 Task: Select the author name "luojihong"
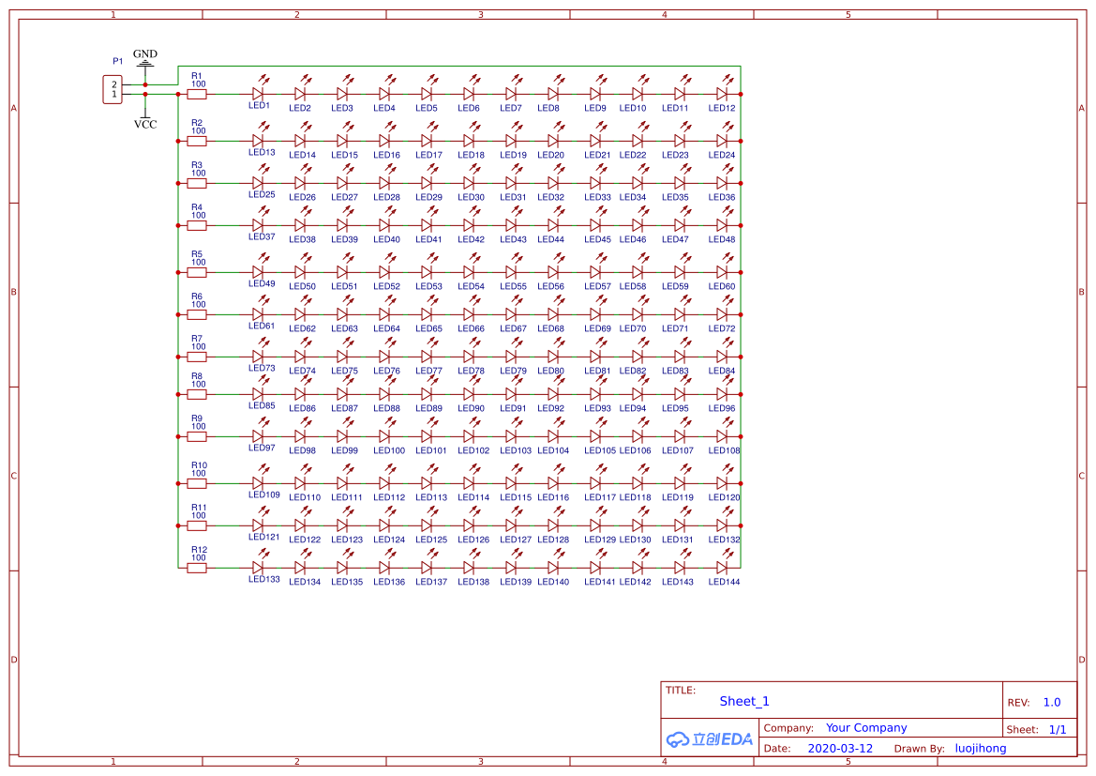pos(981,749)
